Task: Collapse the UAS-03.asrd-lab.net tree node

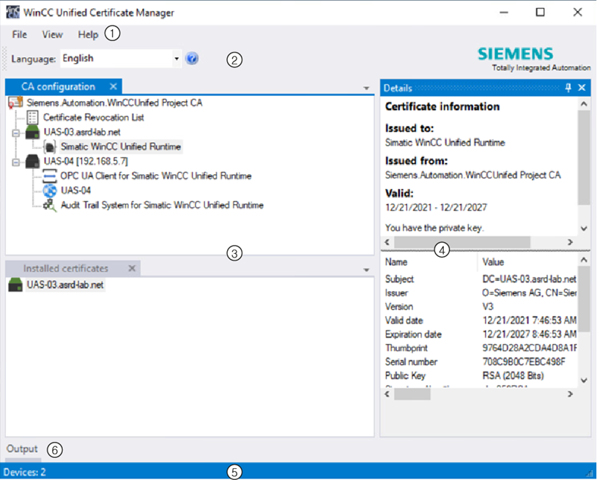Action: (16, 132)
